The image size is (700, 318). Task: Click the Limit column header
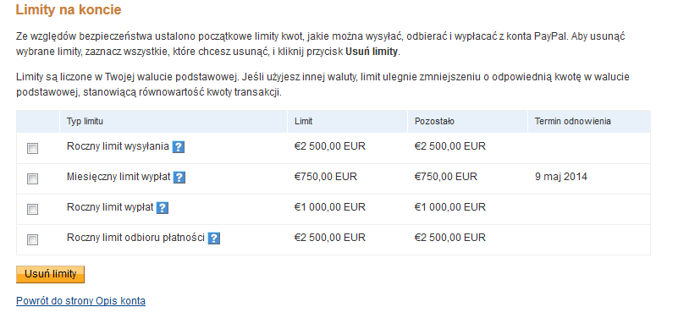[x=304, y=121]
